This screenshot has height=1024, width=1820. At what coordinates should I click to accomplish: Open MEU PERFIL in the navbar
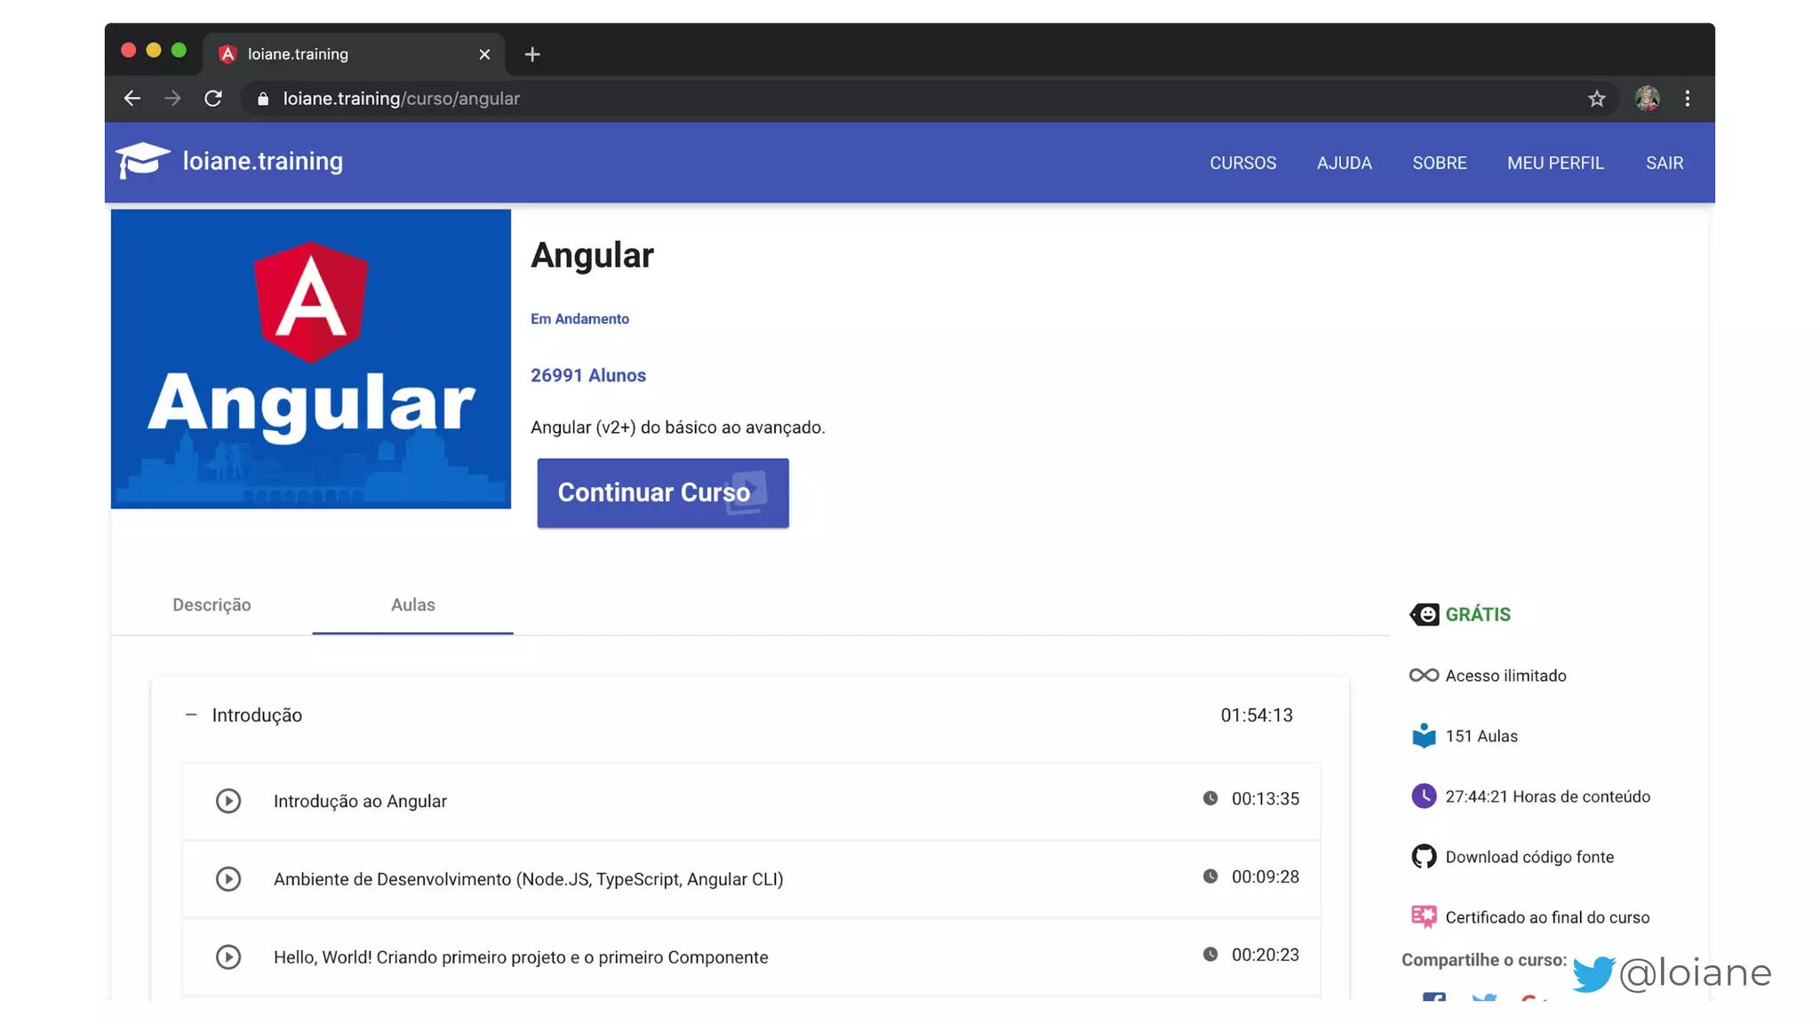[x=1555, y=163]
